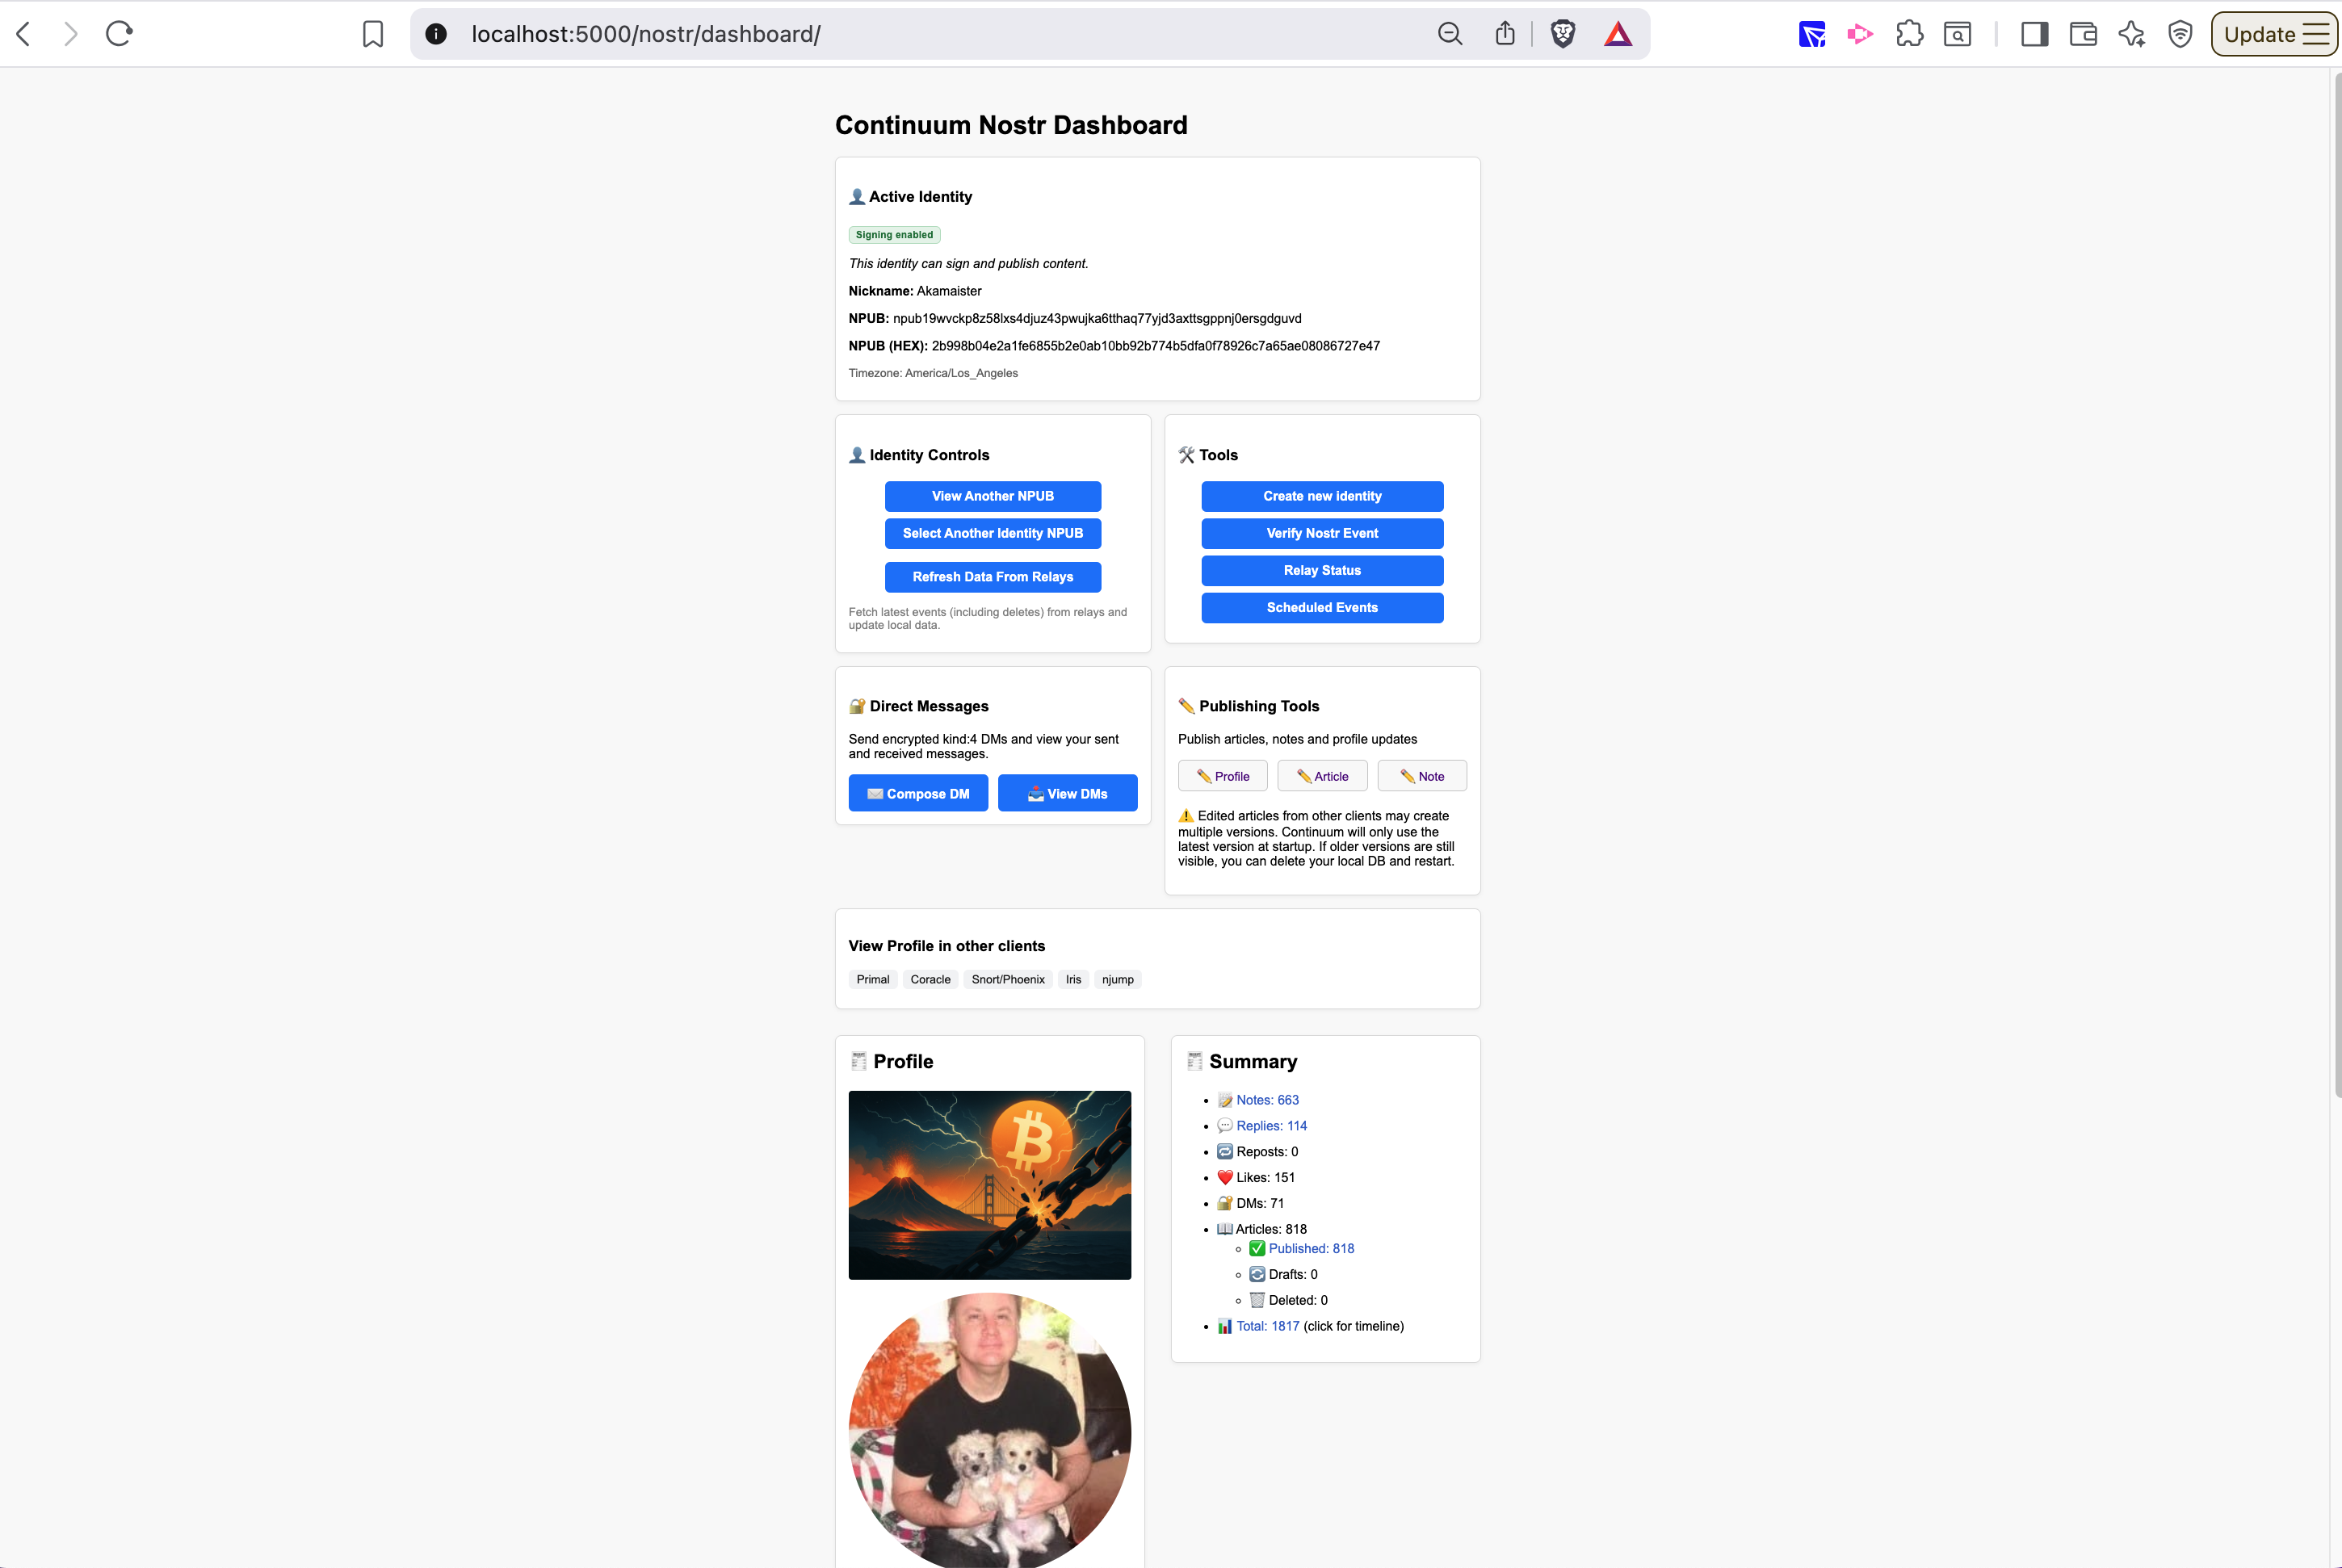Screen dimensions: 2342x1568
Task: Click the bookmark icon in toolbar
Action: point(373,34)
